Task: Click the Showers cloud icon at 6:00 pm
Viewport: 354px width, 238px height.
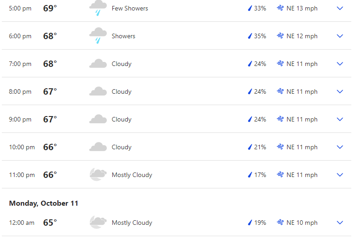Action: click(98, 35)
